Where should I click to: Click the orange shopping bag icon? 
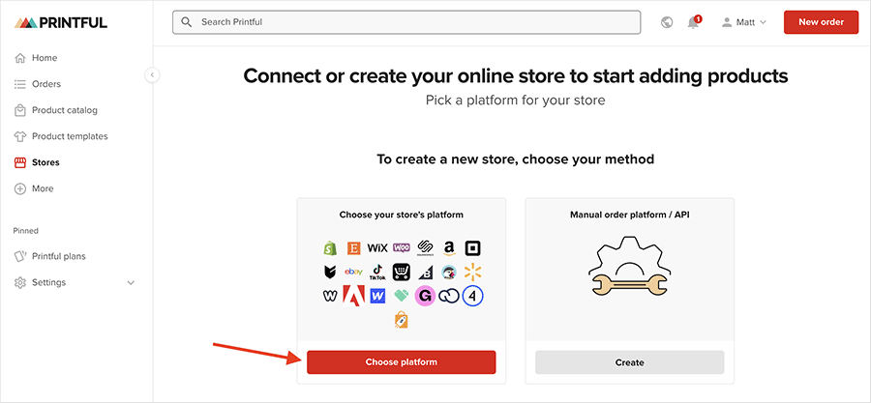click(401, 320)
